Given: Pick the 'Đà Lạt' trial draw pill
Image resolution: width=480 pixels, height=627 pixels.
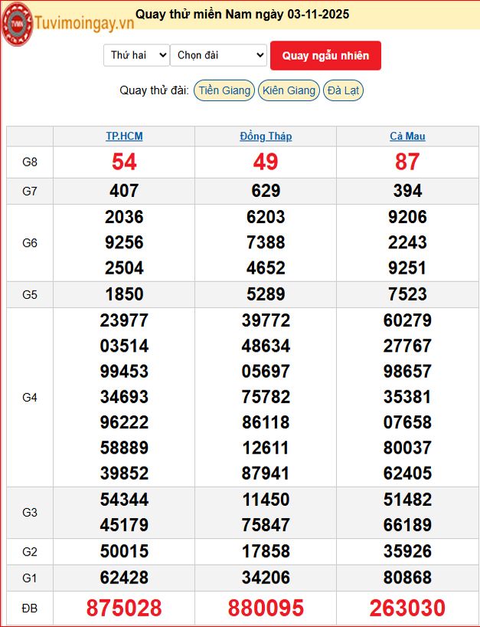Looking at the screenshot, I should 342,90.
